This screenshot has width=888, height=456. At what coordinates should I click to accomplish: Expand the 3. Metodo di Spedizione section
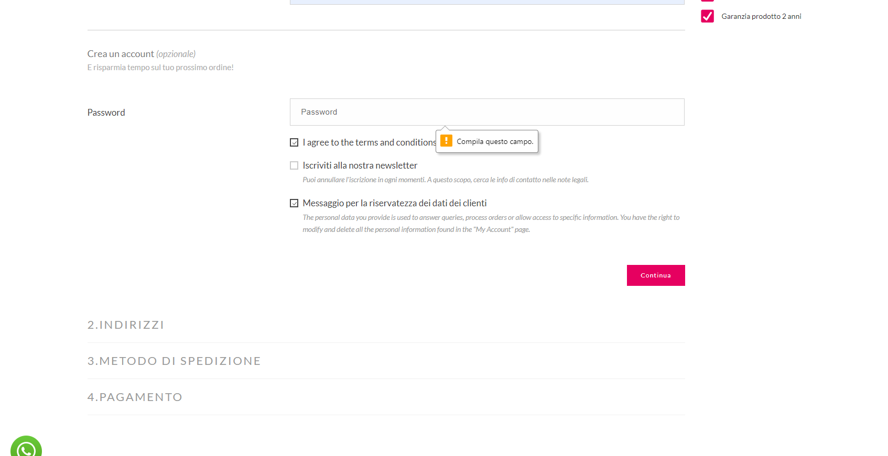(174, 361)
